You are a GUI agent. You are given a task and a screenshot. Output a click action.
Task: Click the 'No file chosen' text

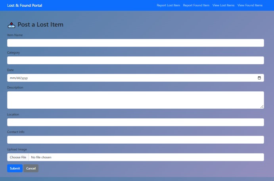(x=41, y=157)
